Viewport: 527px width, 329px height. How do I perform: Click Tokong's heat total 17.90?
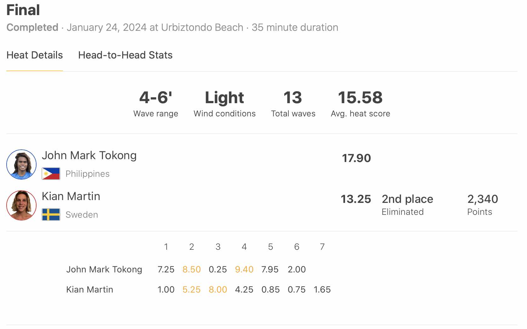356,158
